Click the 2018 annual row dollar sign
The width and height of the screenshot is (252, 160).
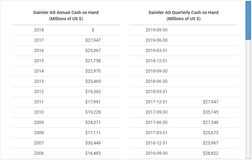pos(93,30)
